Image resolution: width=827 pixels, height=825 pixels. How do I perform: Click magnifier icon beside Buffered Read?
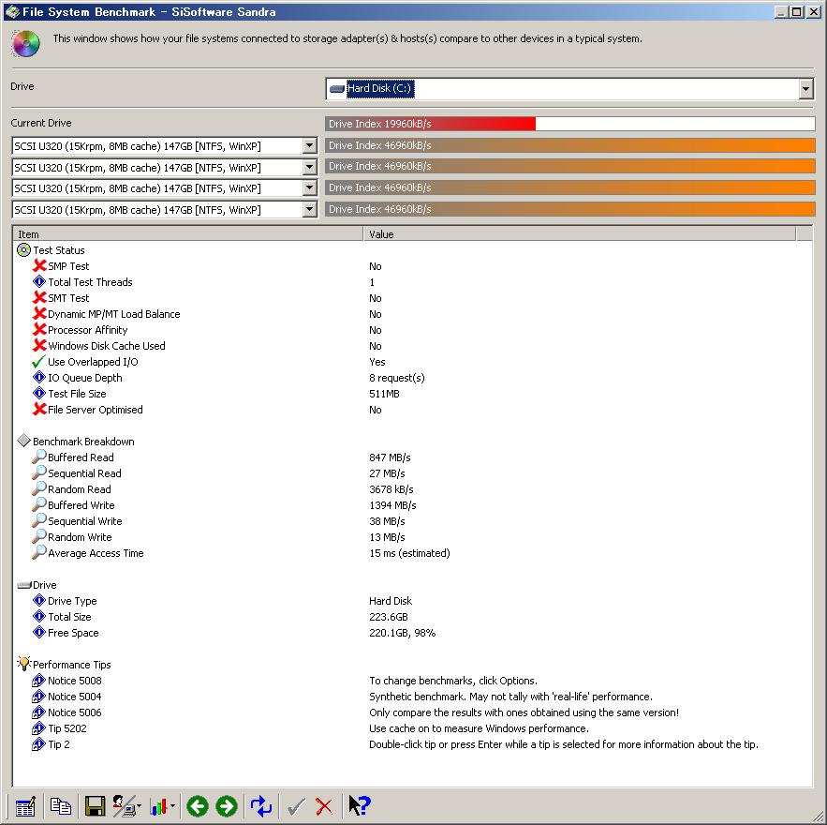(39, 457)
